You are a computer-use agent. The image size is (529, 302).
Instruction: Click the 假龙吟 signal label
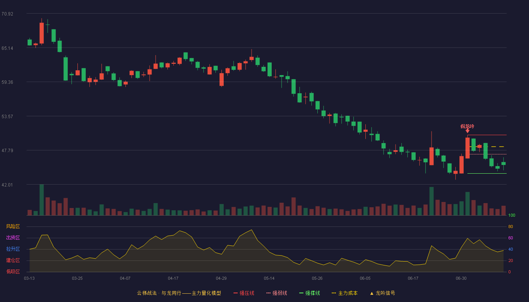(467, 126)
